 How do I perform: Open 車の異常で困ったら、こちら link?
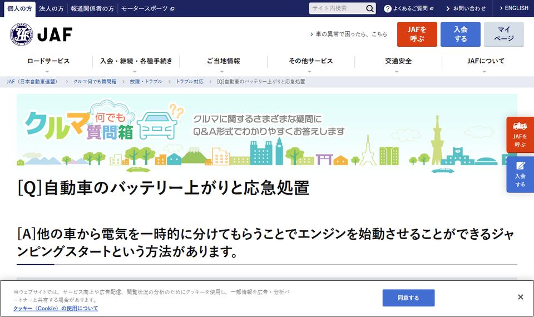coord(348,34)
